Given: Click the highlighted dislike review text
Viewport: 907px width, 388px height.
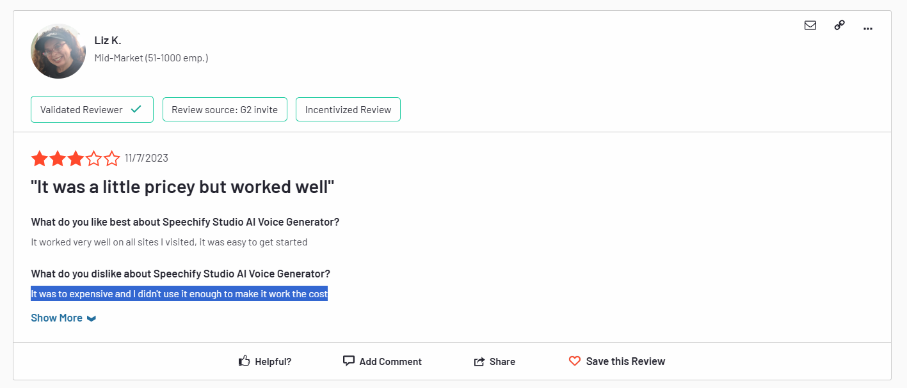Looking at the screenshot, I should point(179,294).
